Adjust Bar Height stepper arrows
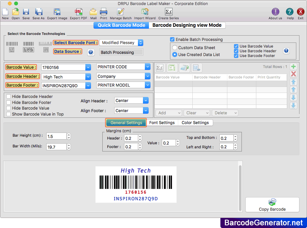 coord(69,136)
